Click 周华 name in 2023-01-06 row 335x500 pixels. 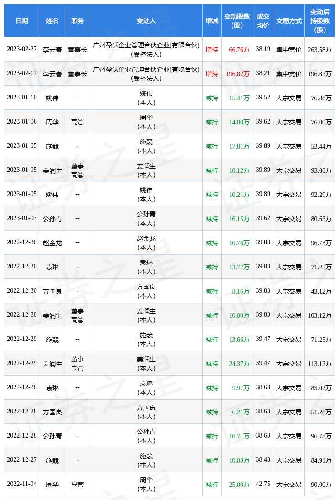[x=52, y=122]
